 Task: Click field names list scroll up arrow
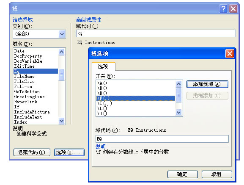[62, 52]
